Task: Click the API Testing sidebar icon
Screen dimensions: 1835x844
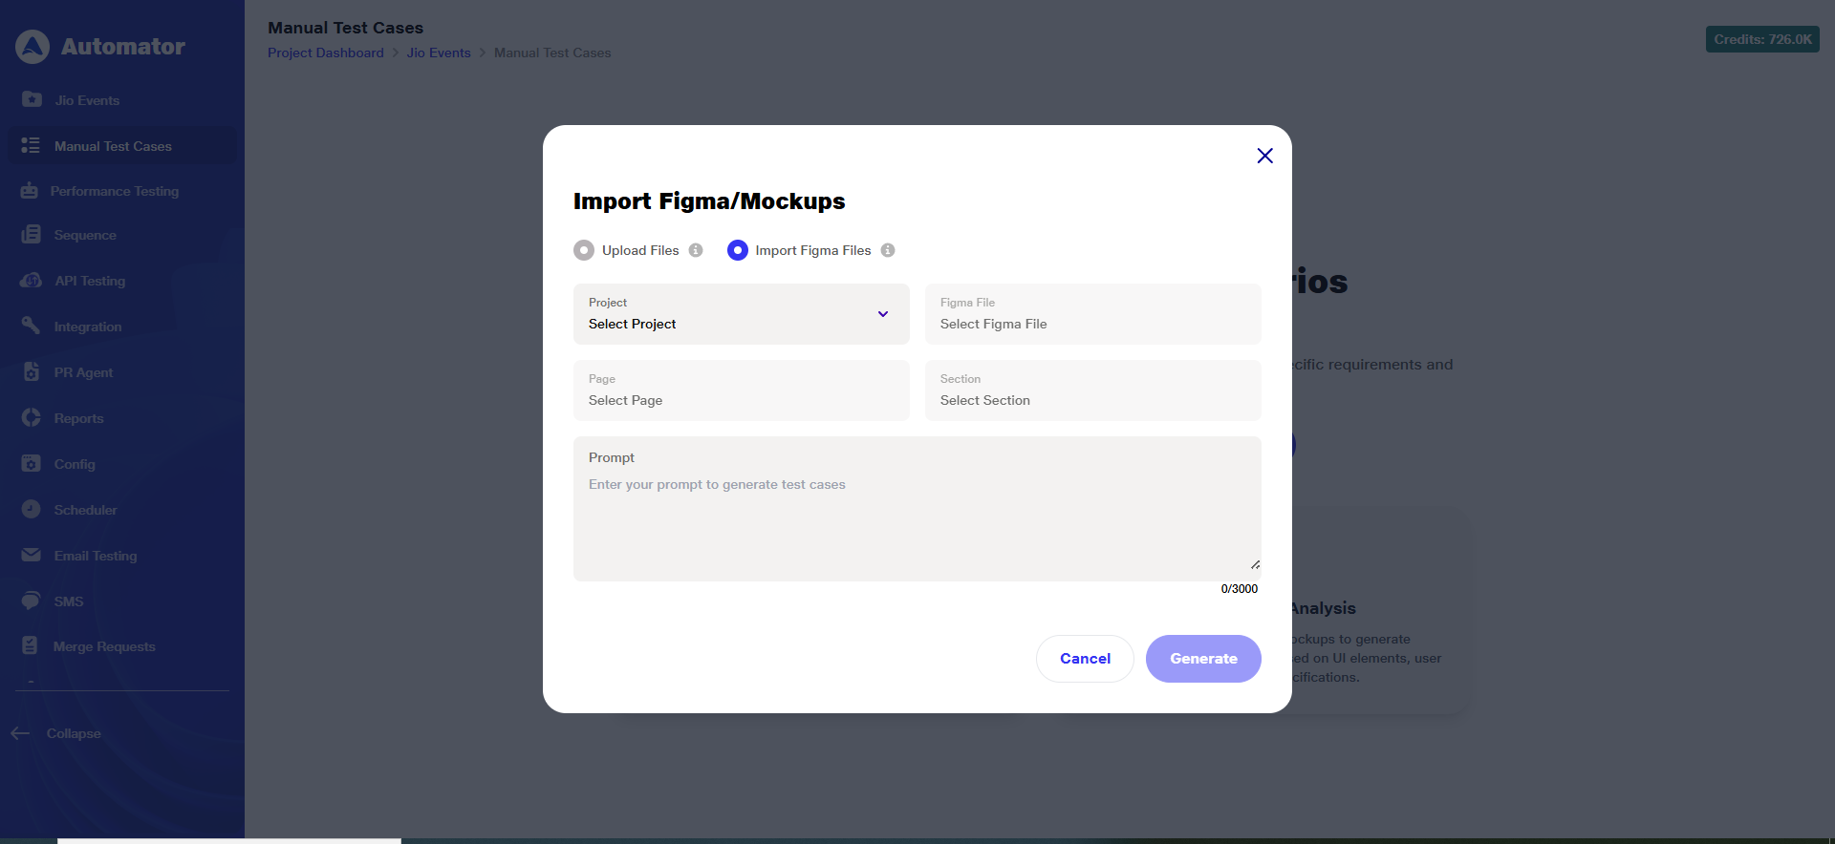Action: click(x=31, y=281)
